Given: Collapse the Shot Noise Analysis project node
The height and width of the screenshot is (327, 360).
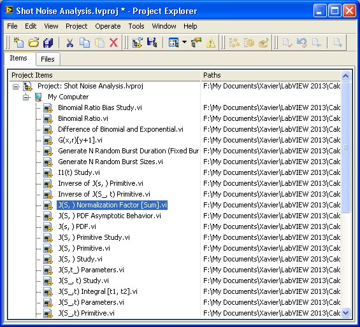Looking at the screenshot, I should [x=16, y=87].
